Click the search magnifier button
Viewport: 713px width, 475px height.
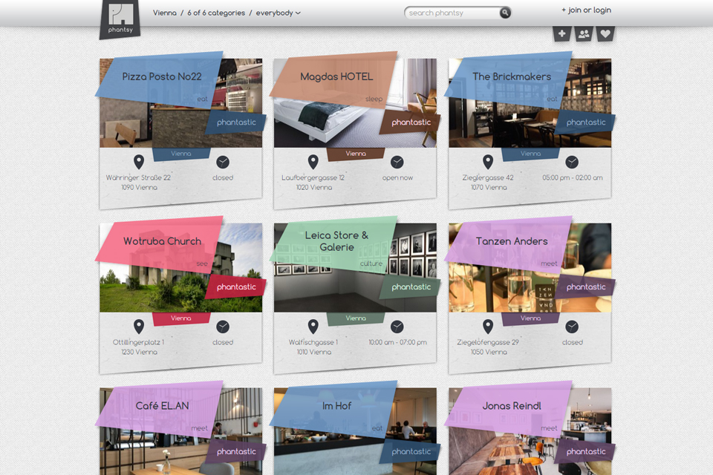click(505, 13)
